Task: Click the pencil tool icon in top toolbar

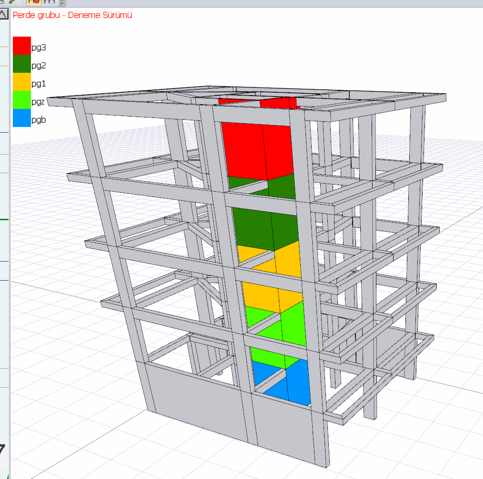Action: (13, 2)
